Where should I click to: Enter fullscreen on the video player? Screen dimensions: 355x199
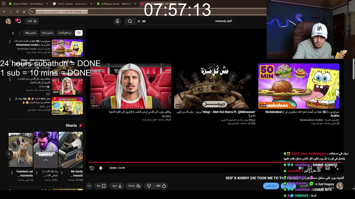(336, 168)
